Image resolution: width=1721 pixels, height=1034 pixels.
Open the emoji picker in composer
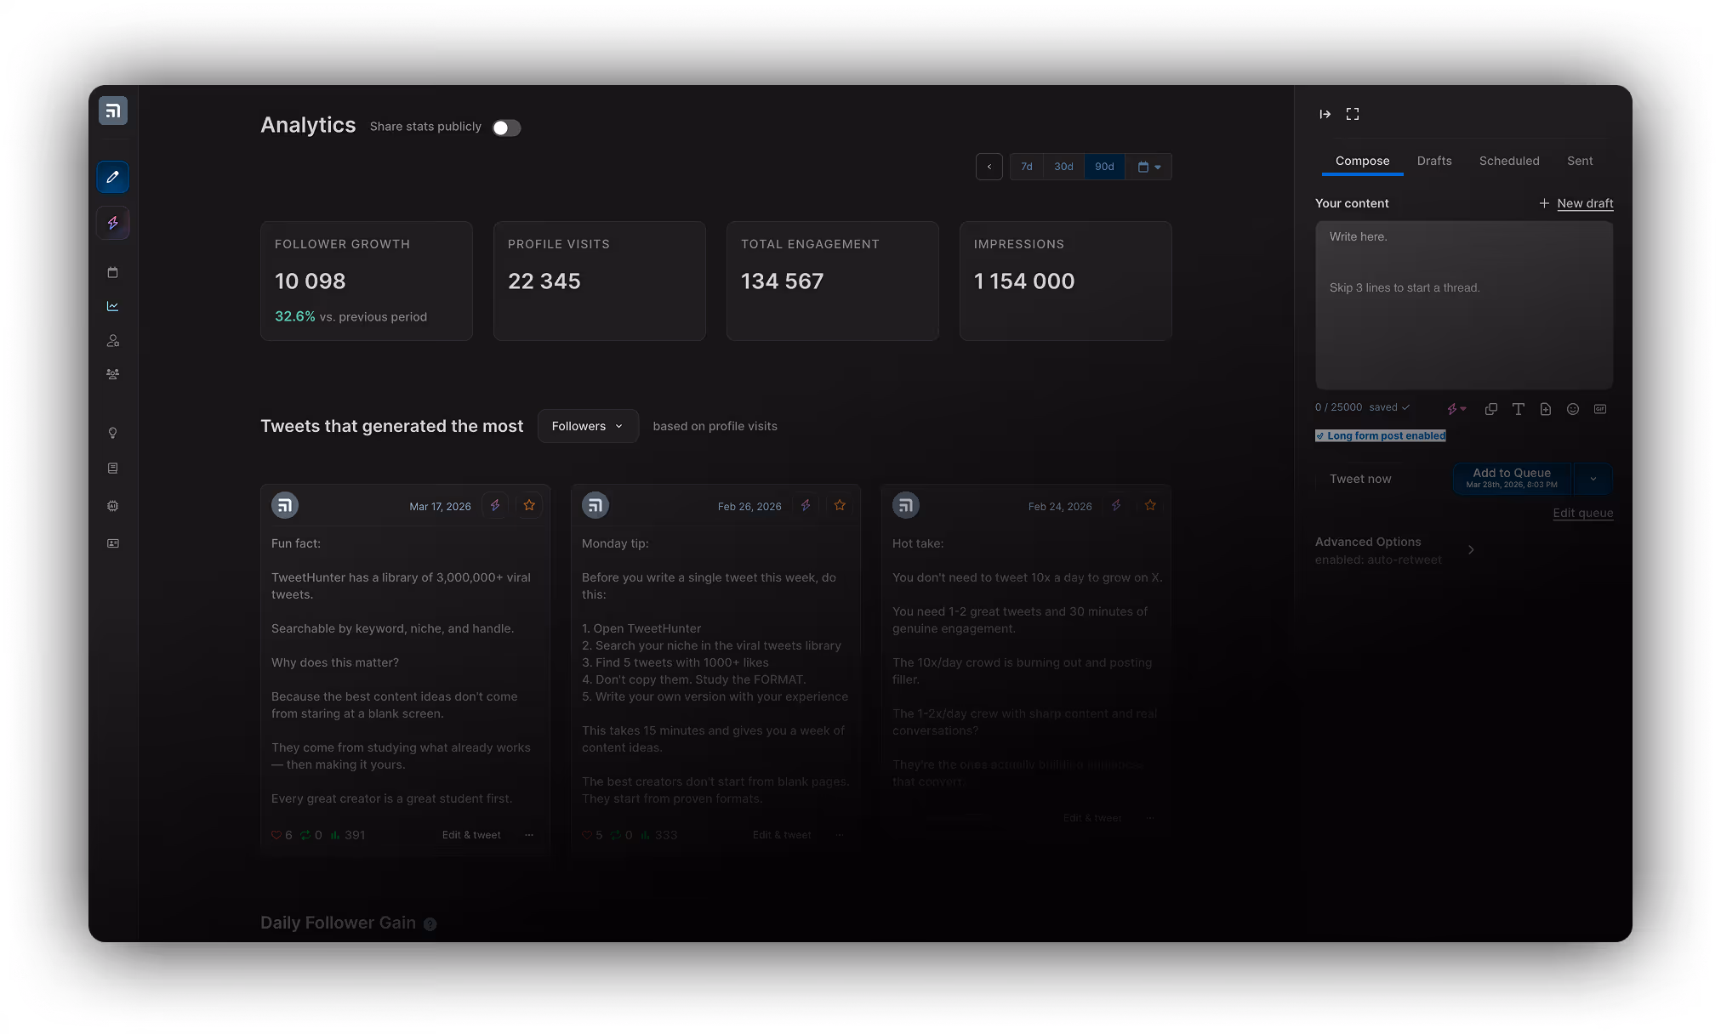pos(1573,409)
